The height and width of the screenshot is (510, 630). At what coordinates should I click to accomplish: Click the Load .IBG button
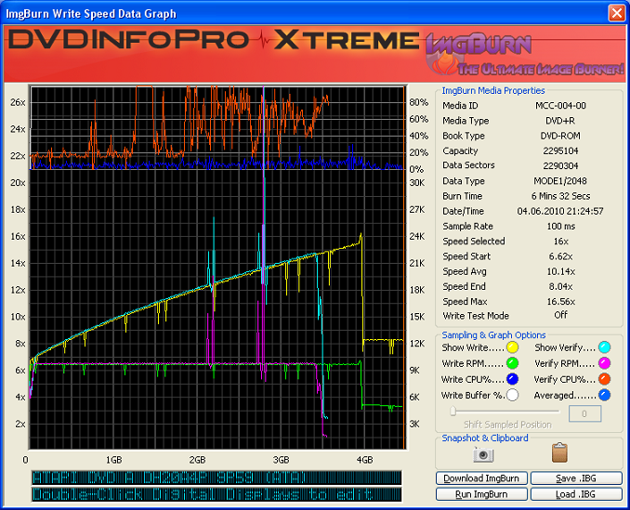point(576,494)
